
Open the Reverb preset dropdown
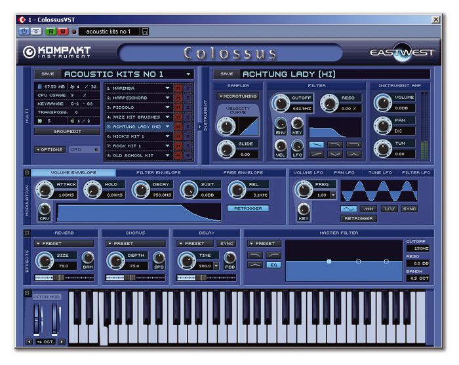(64, 243)
